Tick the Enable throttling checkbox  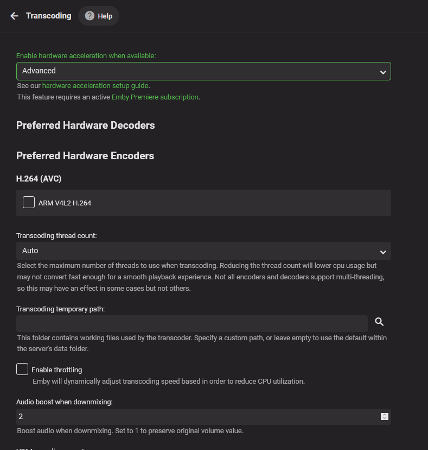point(22,370)
